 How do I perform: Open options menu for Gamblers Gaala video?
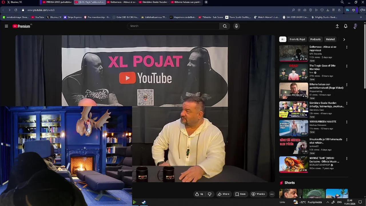347,103
